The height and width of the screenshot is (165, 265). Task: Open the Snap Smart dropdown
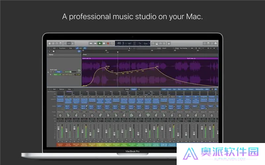pos(167,48)
